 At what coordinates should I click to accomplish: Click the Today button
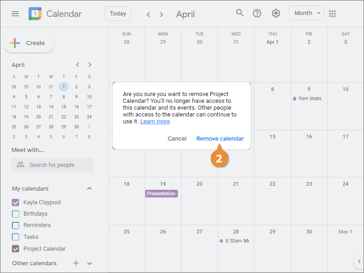coord(118,14)
